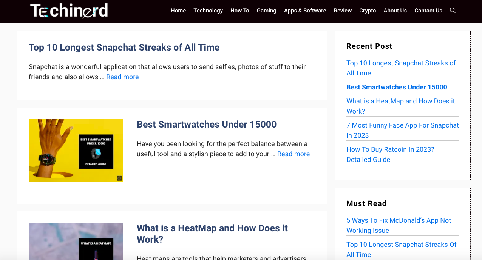Open the Review menu item

(x=343, y=11)
